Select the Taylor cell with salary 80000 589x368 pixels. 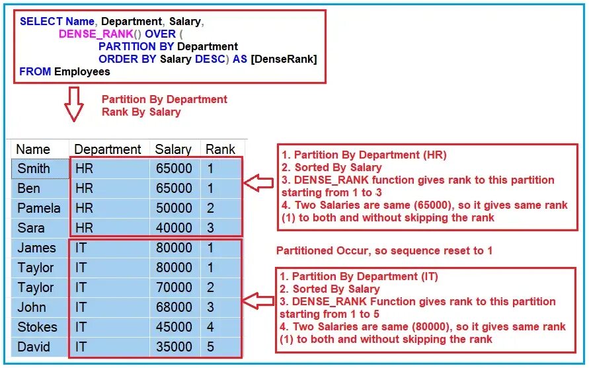tap(40, 268)
